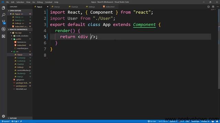
Task: Click Prettier status indicator
Action: [x=205, y=122]
